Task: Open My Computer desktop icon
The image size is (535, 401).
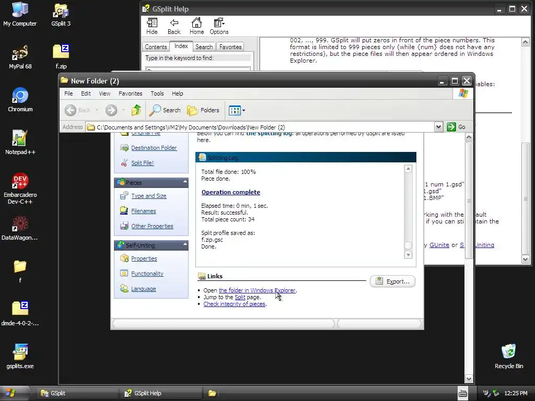Action: (x=20, y=14)
